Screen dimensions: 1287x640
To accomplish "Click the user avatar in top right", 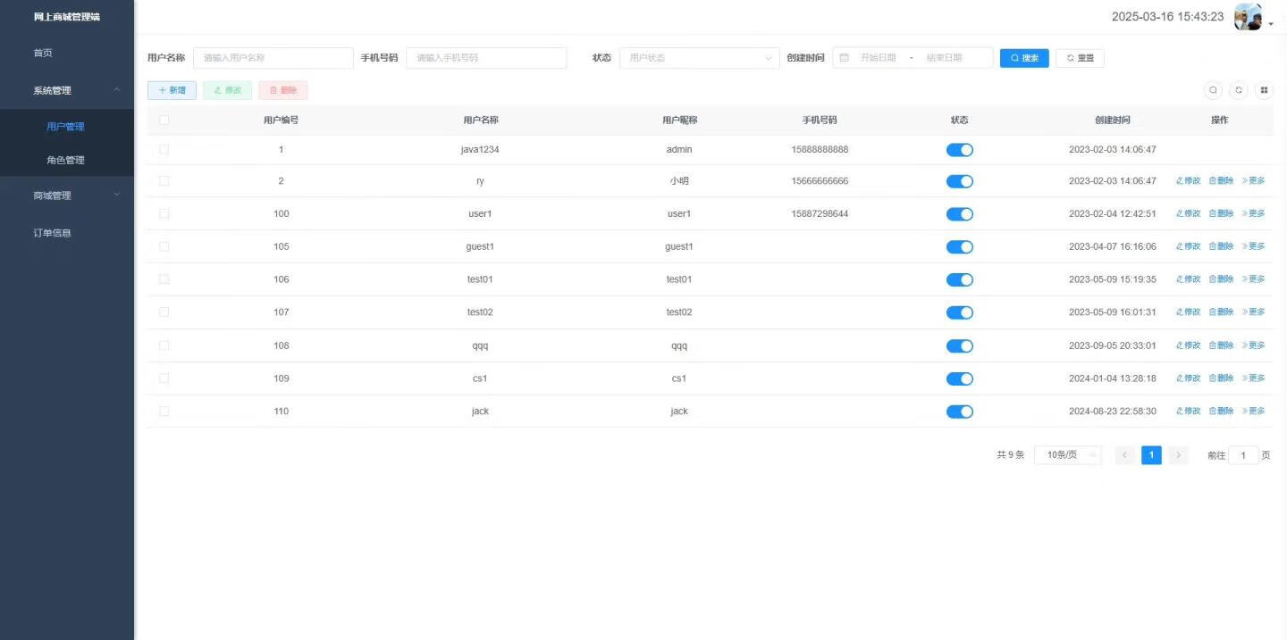I will [1247, 17].
